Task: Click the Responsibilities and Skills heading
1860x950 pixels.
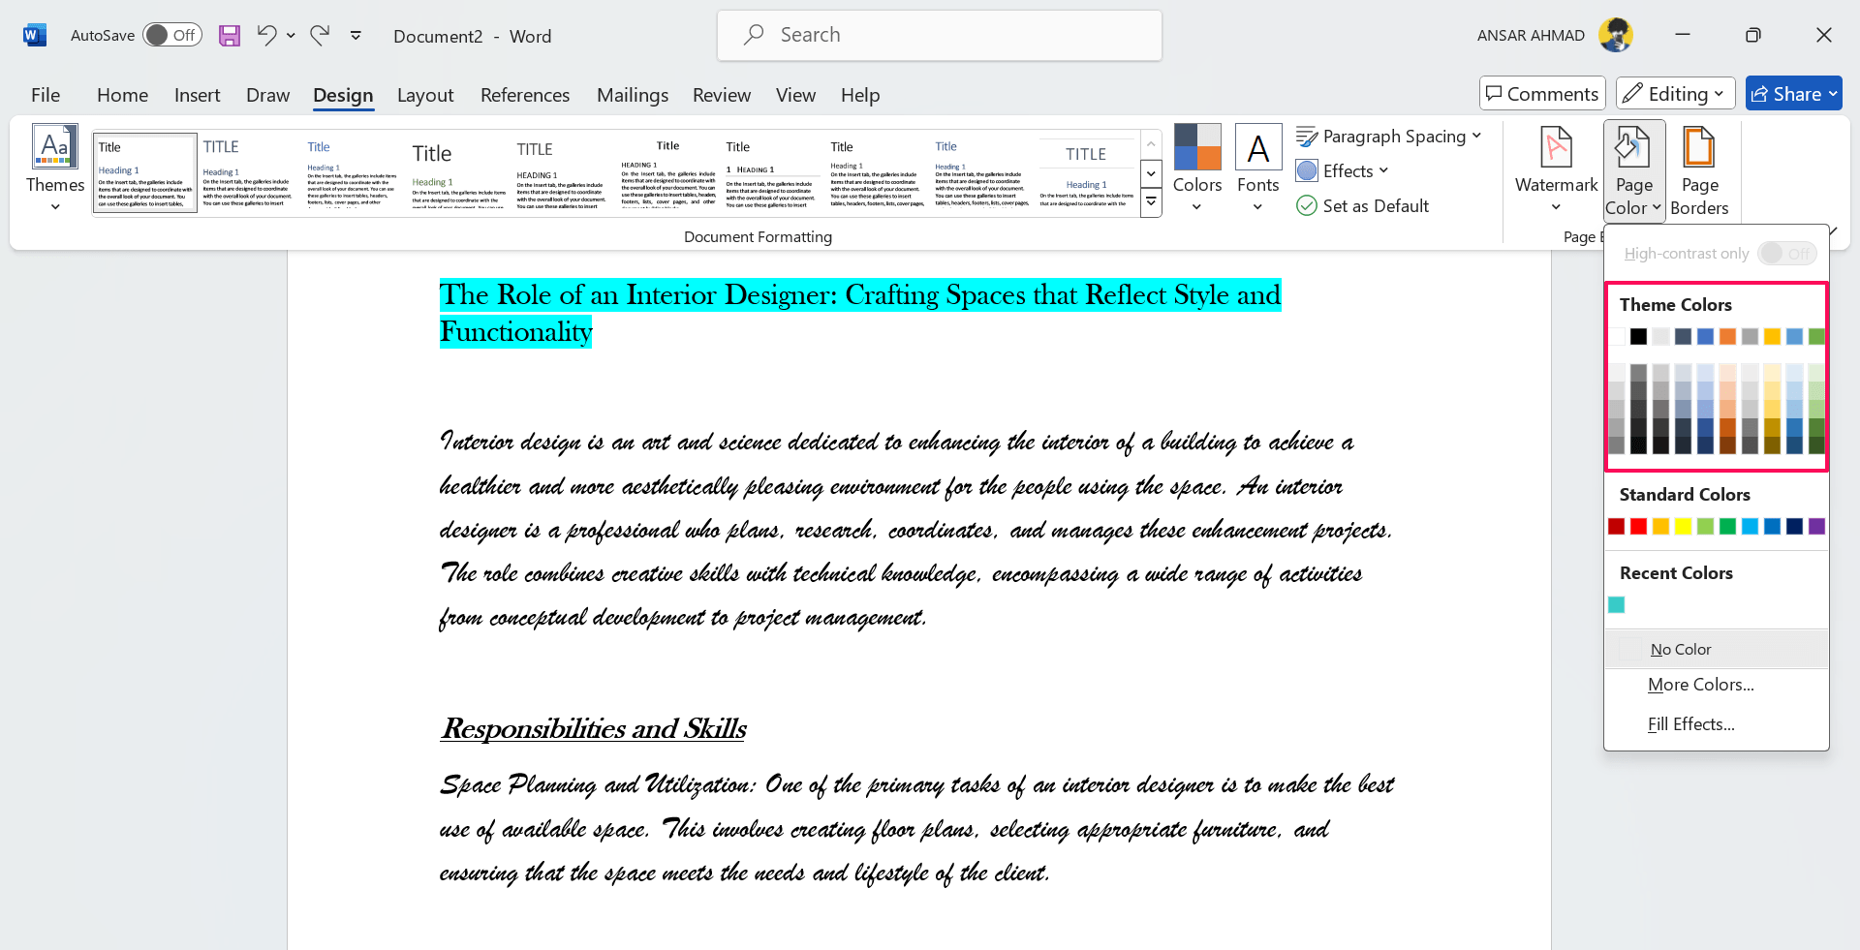Action: pyautogui.click(x=593, y=728)
